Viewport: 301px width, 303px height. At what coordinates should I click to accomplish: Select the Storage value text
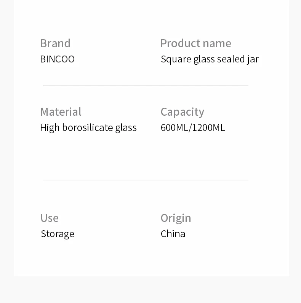58,234
